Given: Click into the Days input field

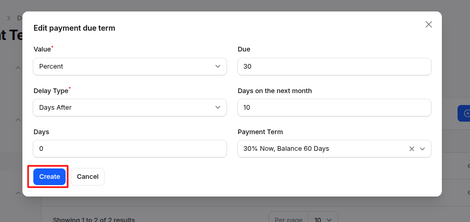Looking at the screenshot, I should 130,149.
